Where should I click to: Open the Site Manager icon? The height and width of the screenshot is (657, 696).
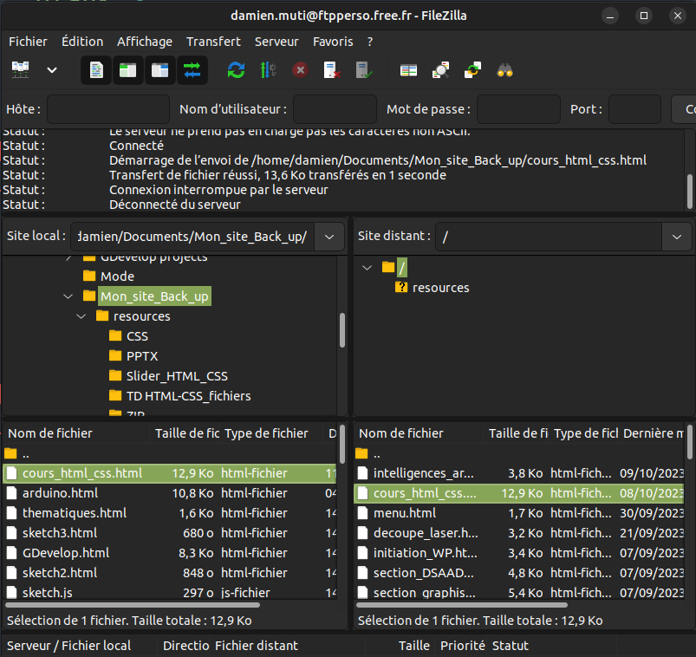21,70
